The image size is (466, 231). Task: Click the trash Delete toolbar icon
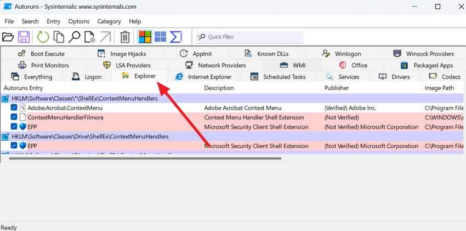pyautogui.click(x=125, y=37)
